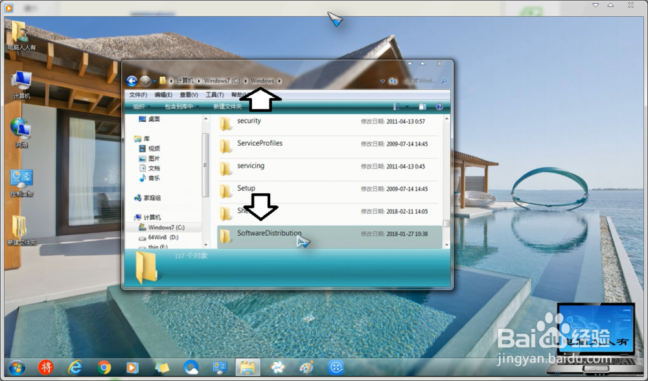Open 电脑人人有 desktop folder icon
The width and height of the screenshot is (648, 381).
(x=21, y=36)
